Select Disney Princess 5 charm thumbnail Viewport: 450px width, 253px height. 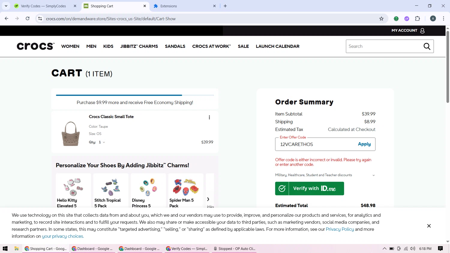pyautogui.click(x=148, y=186)
